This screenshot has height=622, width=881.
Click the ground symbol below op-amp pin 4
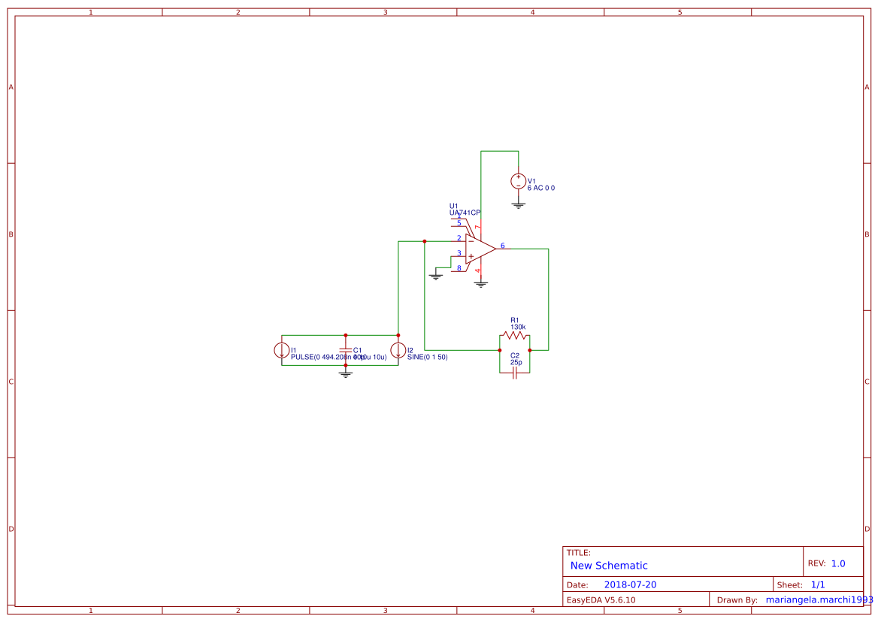pyautogui.click(x=482, y=284)
